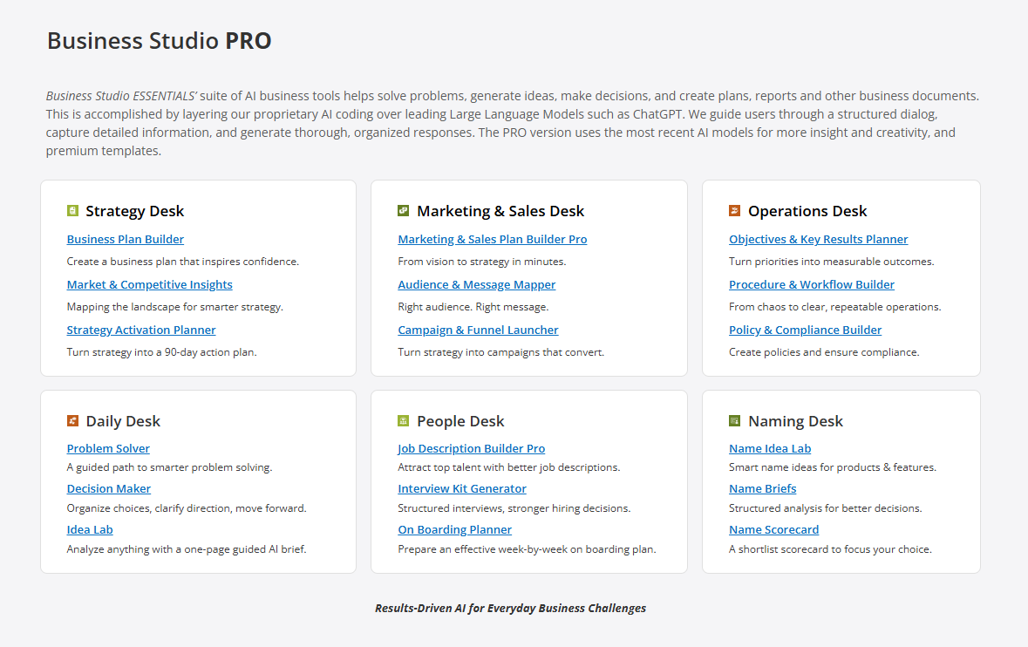Image resolution: width=1028 pixels, height=647 pixels.
Task: Go to Audience & Message Mapper
Action: coord(477,284)
